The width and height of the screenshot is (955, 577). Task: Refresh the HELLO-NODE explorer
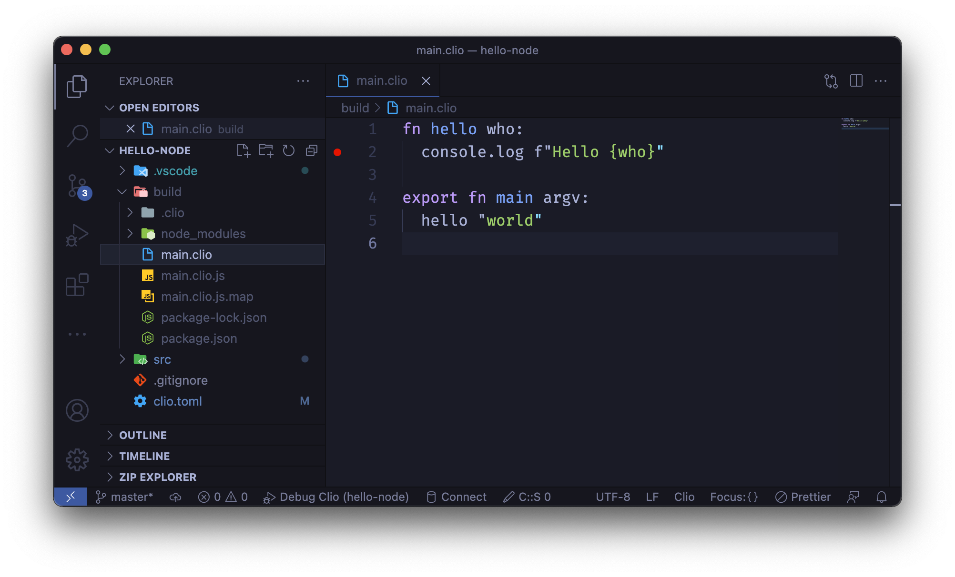288,150
